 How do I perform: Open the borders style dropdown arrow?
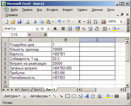[x=109, y=29]
